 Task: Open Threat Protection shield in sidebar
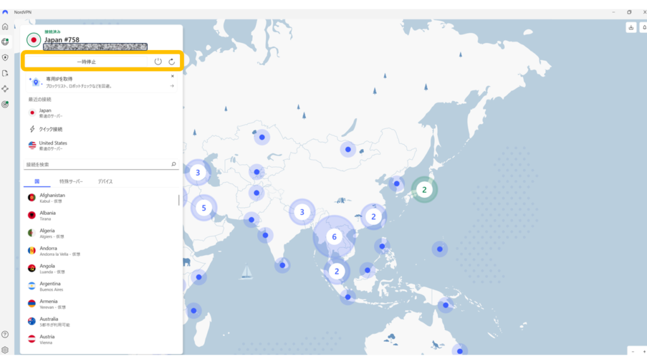(x=5, y=58)
